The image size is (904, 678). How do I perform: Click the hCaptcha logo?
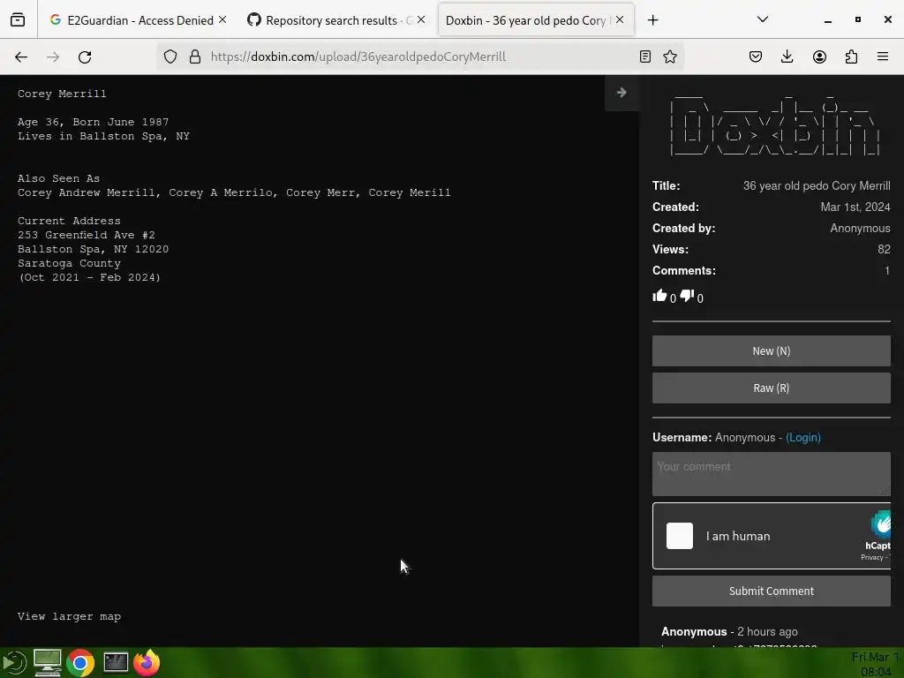pyautogui.click(x=880, y=524)
